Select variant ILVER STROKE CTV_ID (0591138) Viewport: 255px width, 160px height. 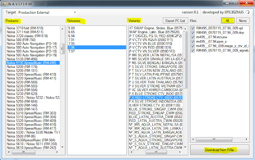click(156, 105)
